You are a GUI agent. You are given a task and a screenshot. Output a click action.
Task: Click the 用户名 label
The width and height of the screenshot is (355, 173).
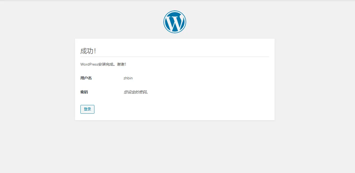click(x=86, y=78)
